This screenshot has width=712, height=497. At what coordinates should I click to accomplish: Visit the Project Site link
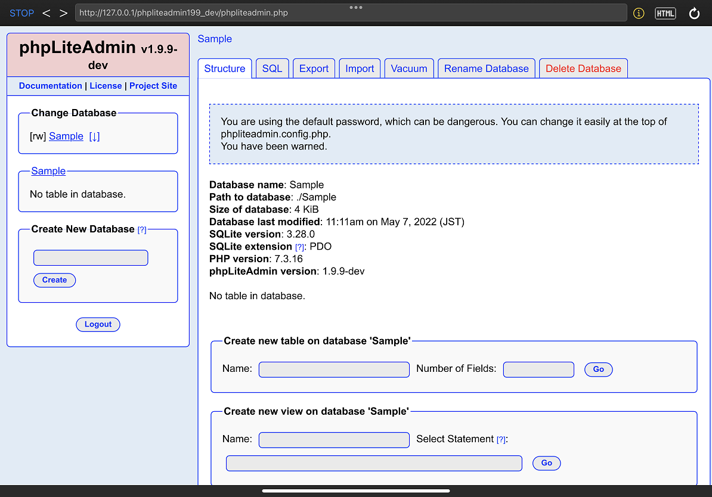pyautogui.click(x=153, y=86)
